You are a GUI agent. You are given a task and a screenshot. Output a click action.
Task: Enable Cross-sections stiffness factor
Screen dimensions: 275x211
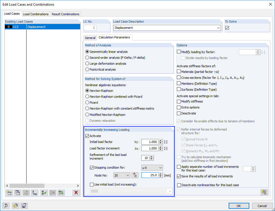179,77
